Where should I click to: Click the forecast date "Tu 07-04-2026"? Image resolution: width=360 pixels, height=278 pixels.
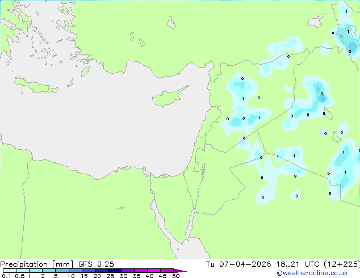238,264
